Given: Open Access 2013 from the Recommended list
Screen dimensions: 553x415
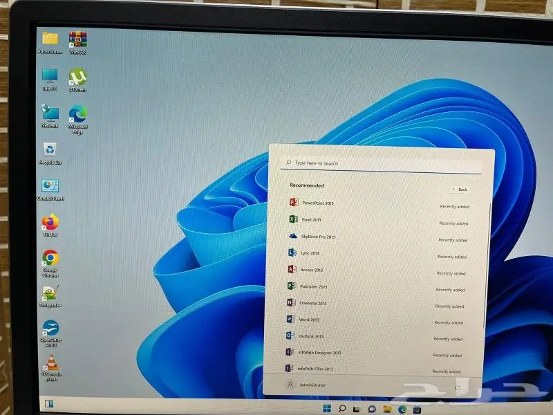Looking at the screenshot, I should pos(376,270).
